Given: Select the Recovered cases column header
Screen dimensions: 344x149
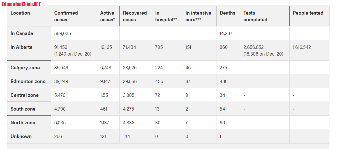Looking at the screenshot, I should 135,16.
